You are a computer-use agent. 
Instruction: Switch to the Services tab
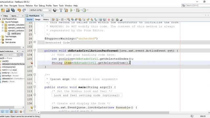(x=14, y=16)
